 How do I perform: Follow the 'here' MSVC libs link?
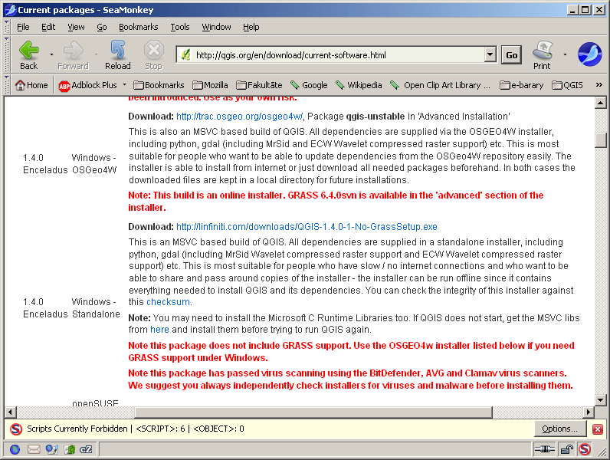159,330
